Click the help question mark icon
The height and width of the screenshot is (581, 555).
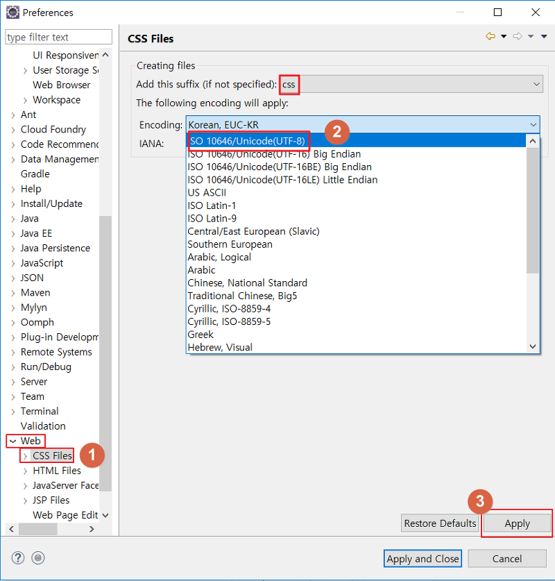coord(18,557)
